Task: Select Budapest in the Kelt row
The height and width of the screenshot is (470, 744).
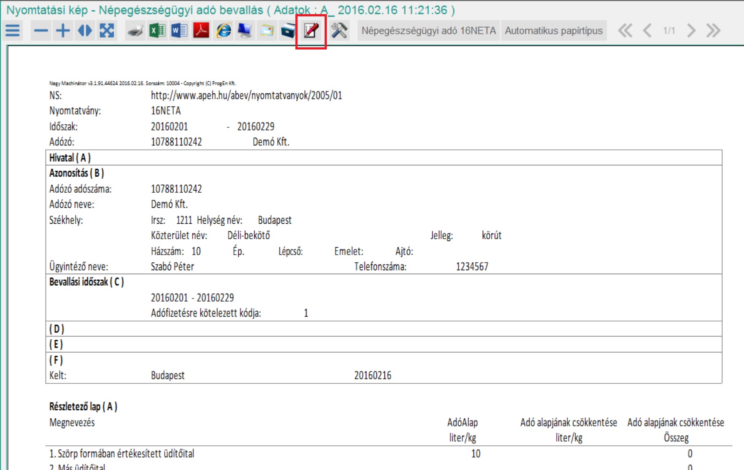Action: [168, 376]
